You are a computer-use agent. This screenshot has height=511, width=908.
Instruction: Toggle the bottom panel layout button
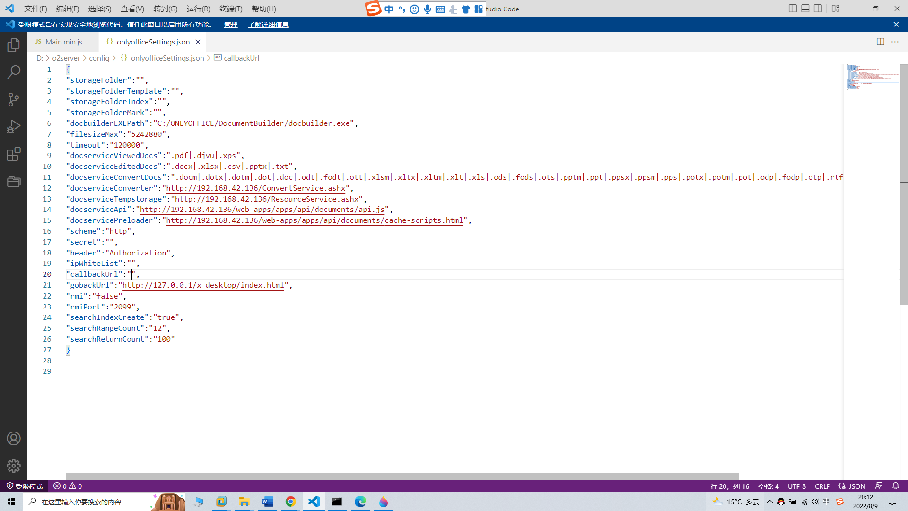805,9
